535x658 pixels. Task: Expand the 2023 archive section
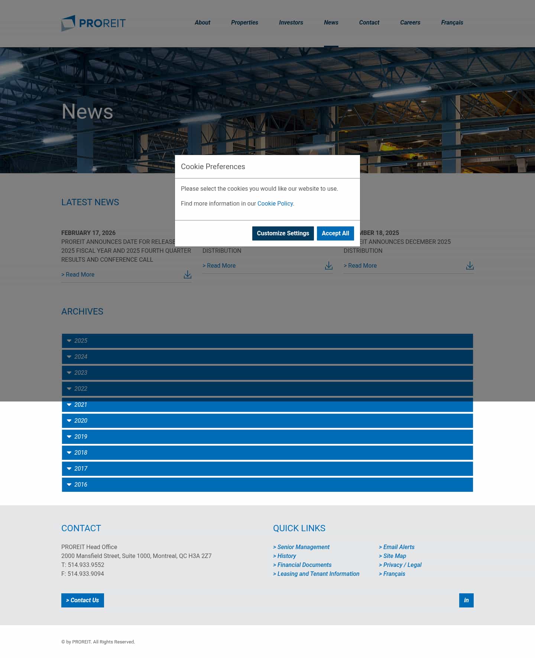tap(267, 373)
